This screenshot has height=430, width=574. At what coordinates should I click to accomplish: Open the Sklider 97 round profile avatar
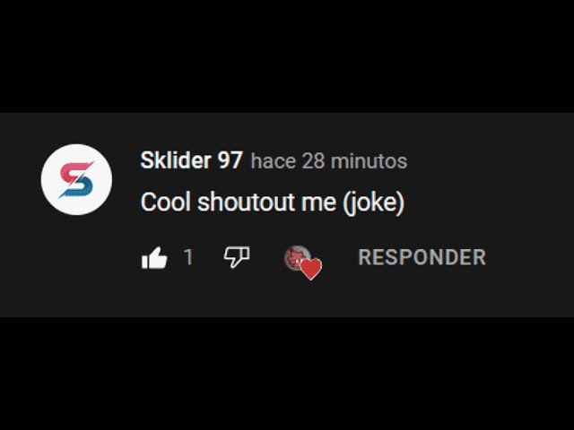point(76,179)
